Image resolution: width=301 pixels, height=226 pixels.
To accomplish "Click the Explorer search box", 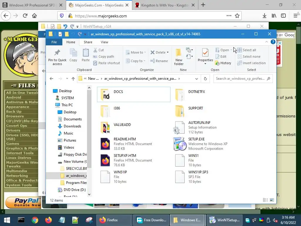I will tap(243, 79).
